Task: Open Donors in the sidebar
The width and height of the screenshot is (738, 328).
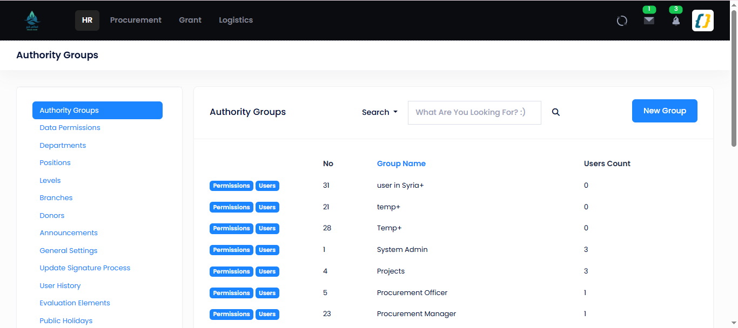Action: coord(52,216)
